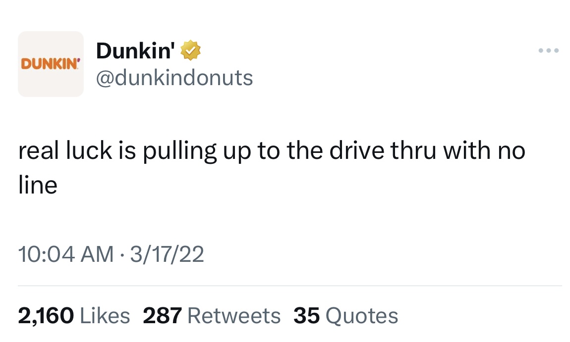This screenshot has width=570, height=342.
Task: Open the Likes list label
Action: click(105, 316)
